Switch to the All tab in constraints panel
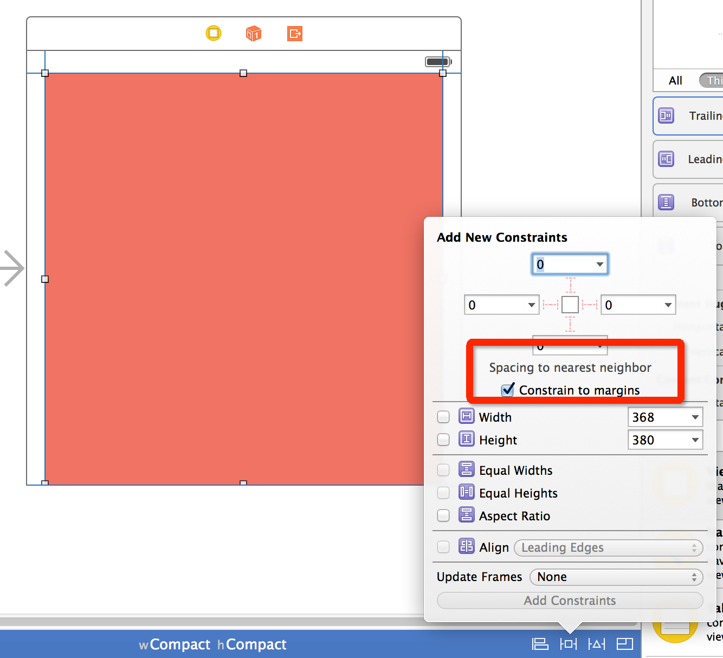Viewport: 723px width, 658px height. coord(675,80)
